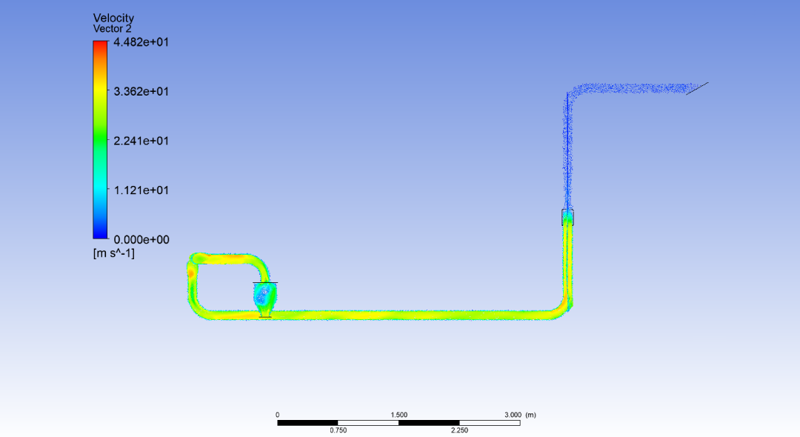Click the 1.500 scale ruler label
Screen dimensions: 800x437
click(399, 415)
